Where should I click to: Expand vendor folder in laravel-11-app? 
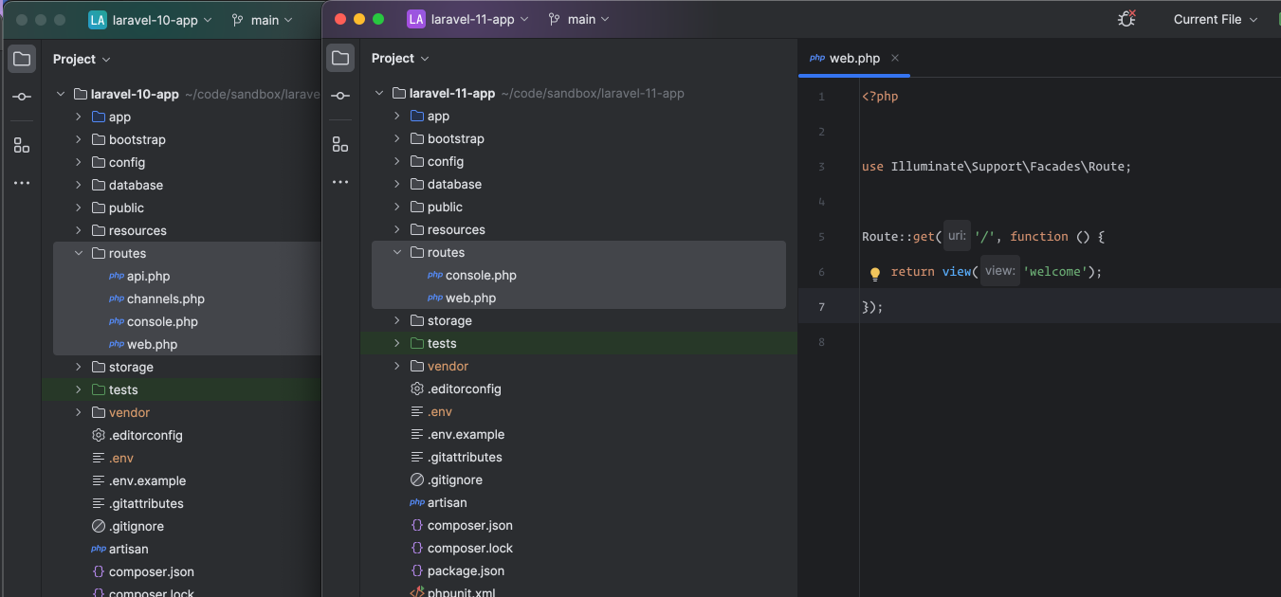click(397, 367)
